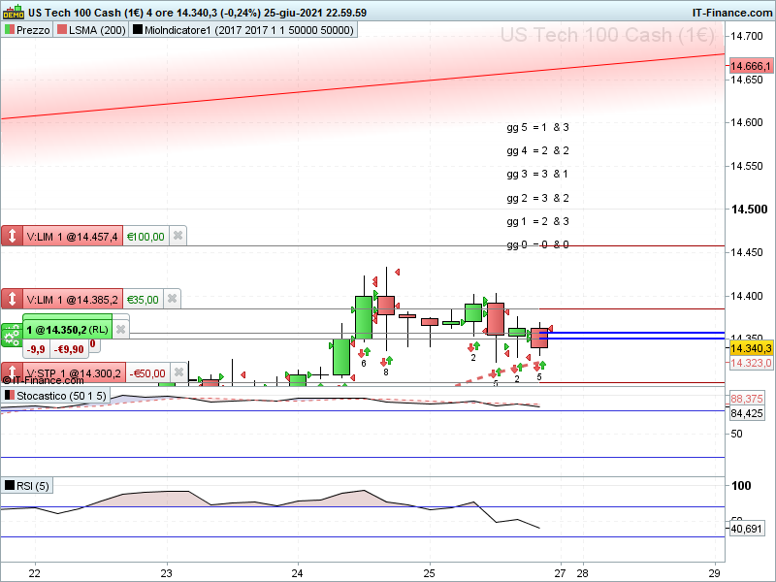Screen dimensions: 776x582
Task: Open the LSMA (200) indicator label
Action: point(97,30)
